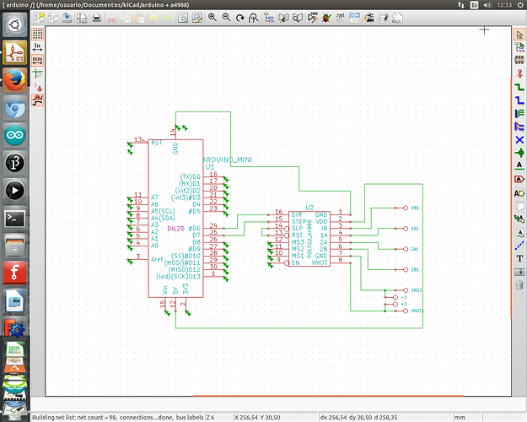Open page settings
The height and width of the screenshot is (422, 527).
click(x=82, y=18)
